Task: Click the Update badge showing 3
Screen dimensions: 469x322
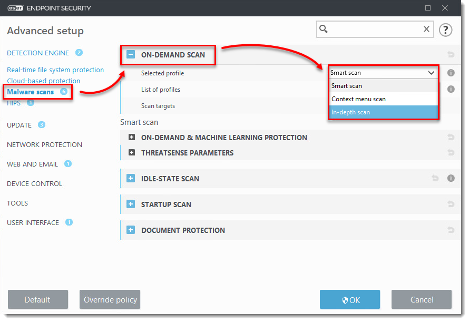Action: 42,124
